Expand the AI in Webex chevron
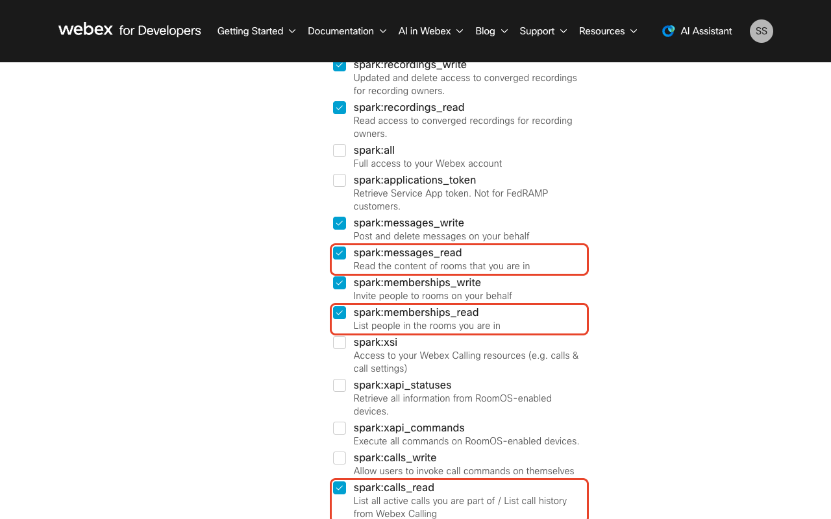This screenshot has height=519, width=831. point(460,31)
